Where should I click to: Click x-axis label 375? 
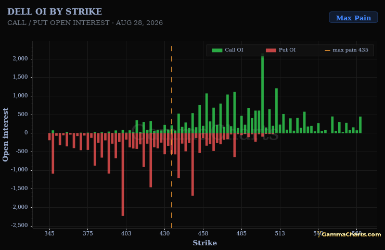tap(87, 233)
